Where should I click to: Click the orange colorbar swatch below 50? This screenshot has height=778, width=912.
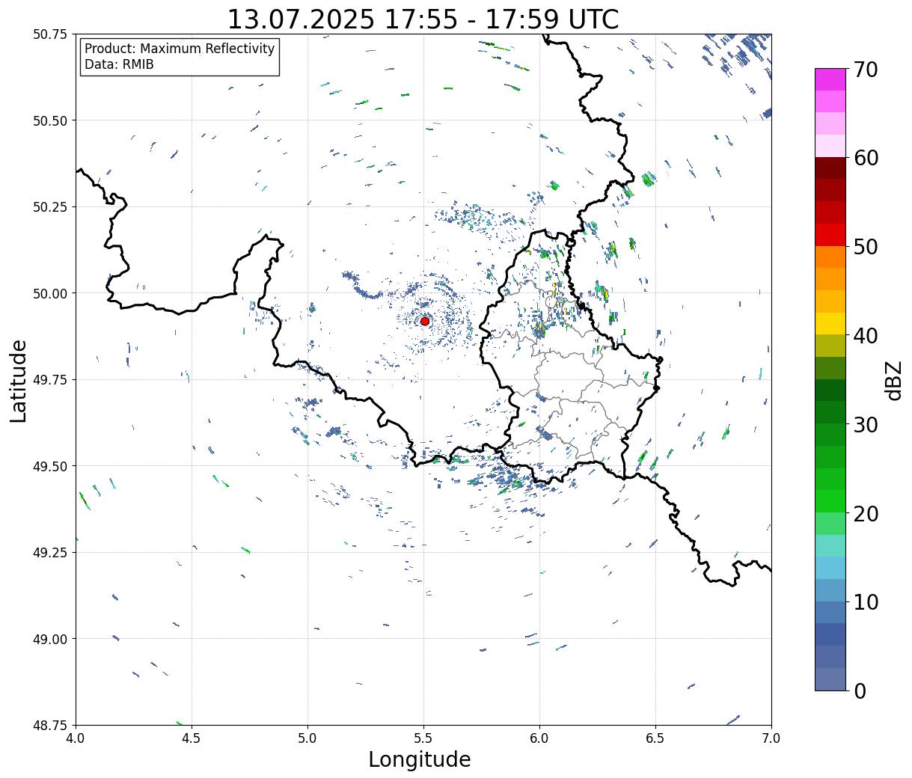point(830,257)
